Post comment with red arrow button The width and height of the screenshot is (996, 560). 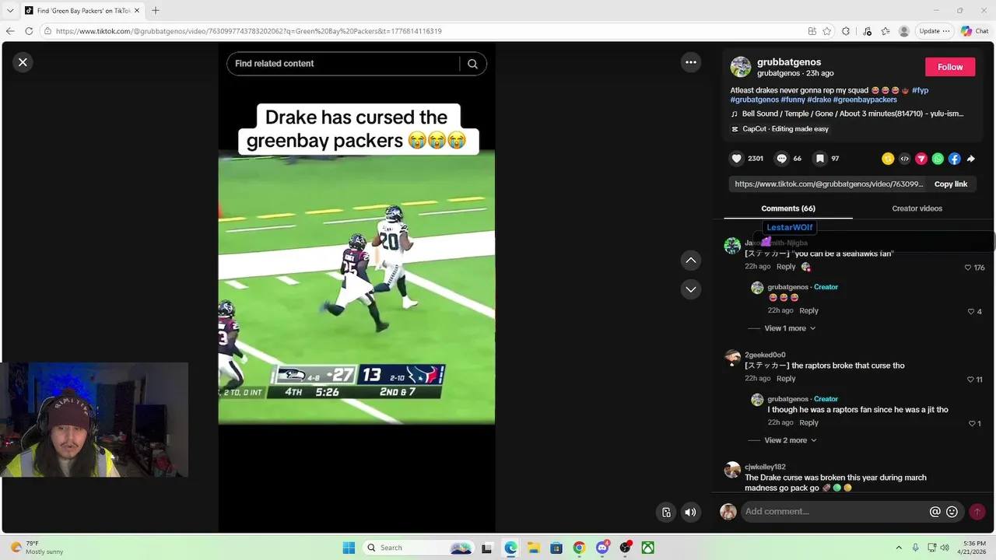pos(977,512)
